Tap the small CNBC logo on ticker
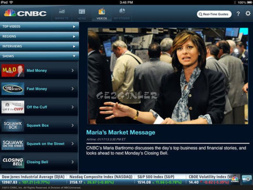This screenshot has width=253, height=190. [x=235, y=179]
